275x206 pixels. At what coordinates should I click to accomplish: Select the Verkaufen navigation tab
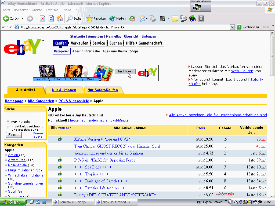(79, 43)
